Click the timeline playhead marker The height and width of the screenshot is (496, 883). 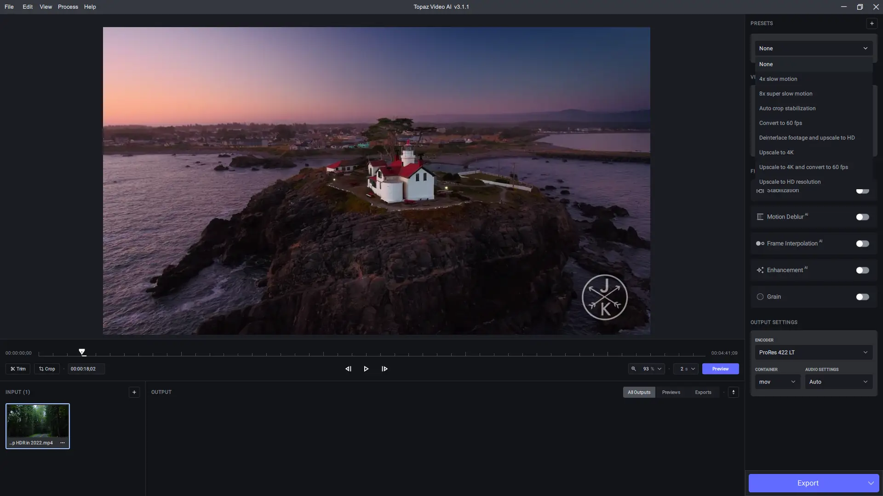[82, 352]
